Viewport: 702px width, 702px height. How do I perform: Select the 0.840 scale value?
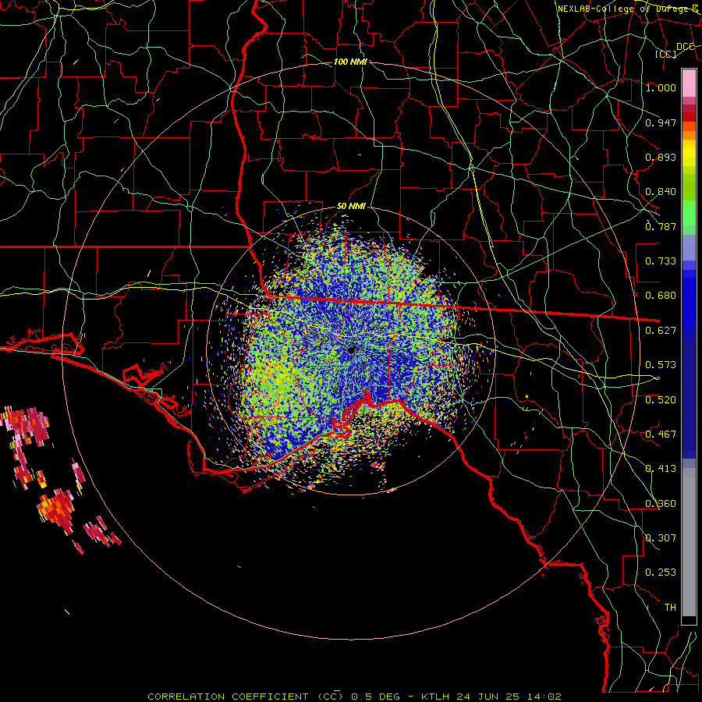coord(661,192)
